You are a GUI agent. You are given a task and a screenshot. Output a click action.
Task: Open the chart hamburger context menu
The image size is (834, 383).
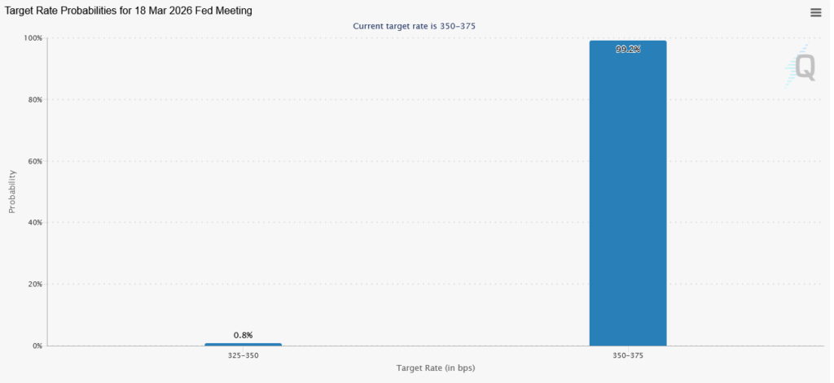coord(815,12)
